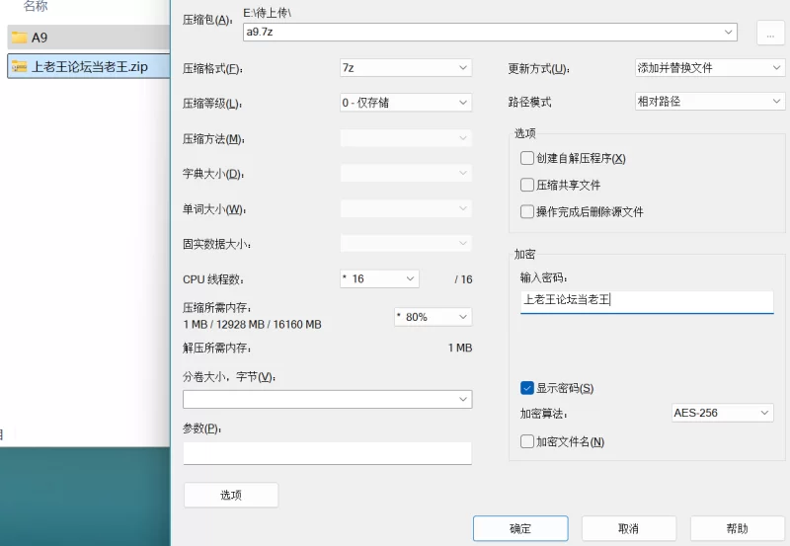
Task: Open the 更新方式 dropdown showing 添加并替换文件
Action: tap(709, 67)
